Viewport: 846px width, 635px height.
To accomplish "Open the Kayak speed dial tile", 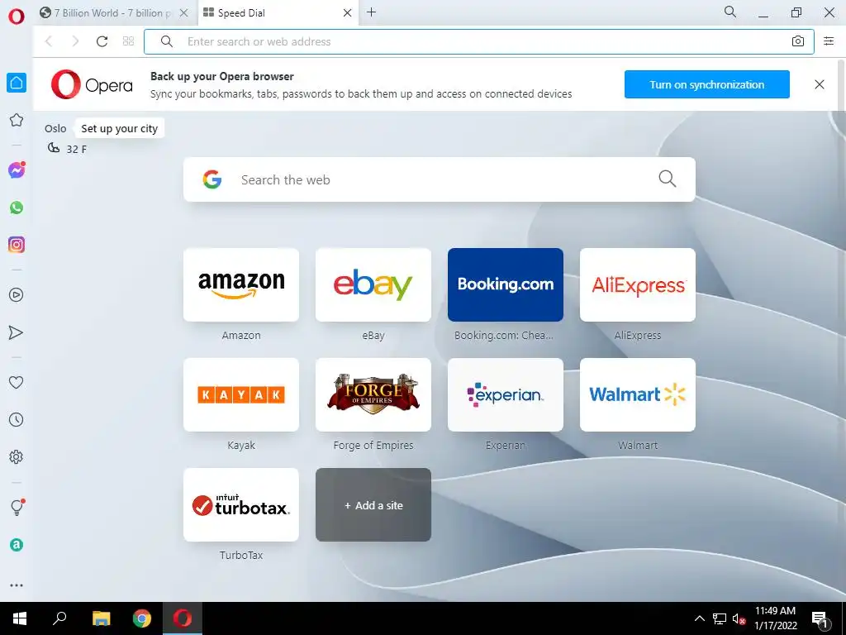I will click(241, 394).
